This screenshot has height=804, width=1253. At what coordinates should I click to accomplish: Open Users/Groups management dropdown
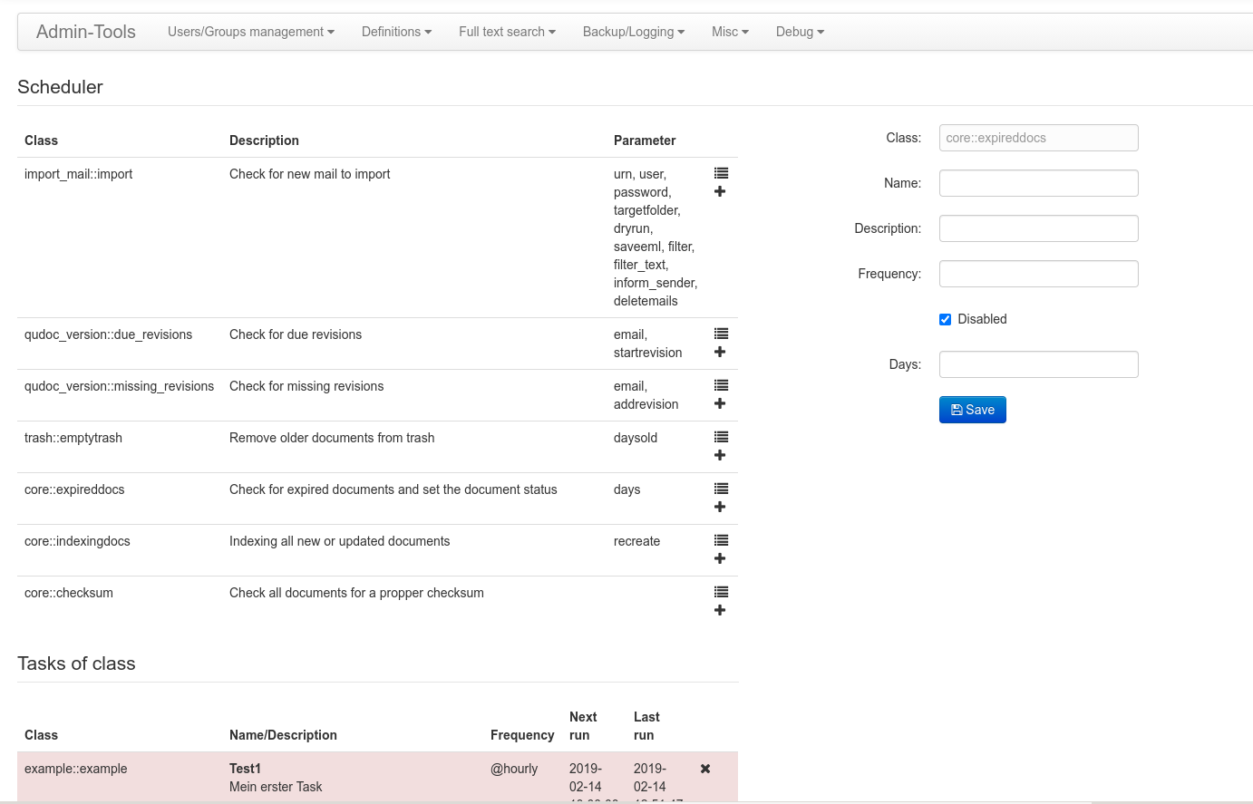pyautogui.click(x=250, y=32)
